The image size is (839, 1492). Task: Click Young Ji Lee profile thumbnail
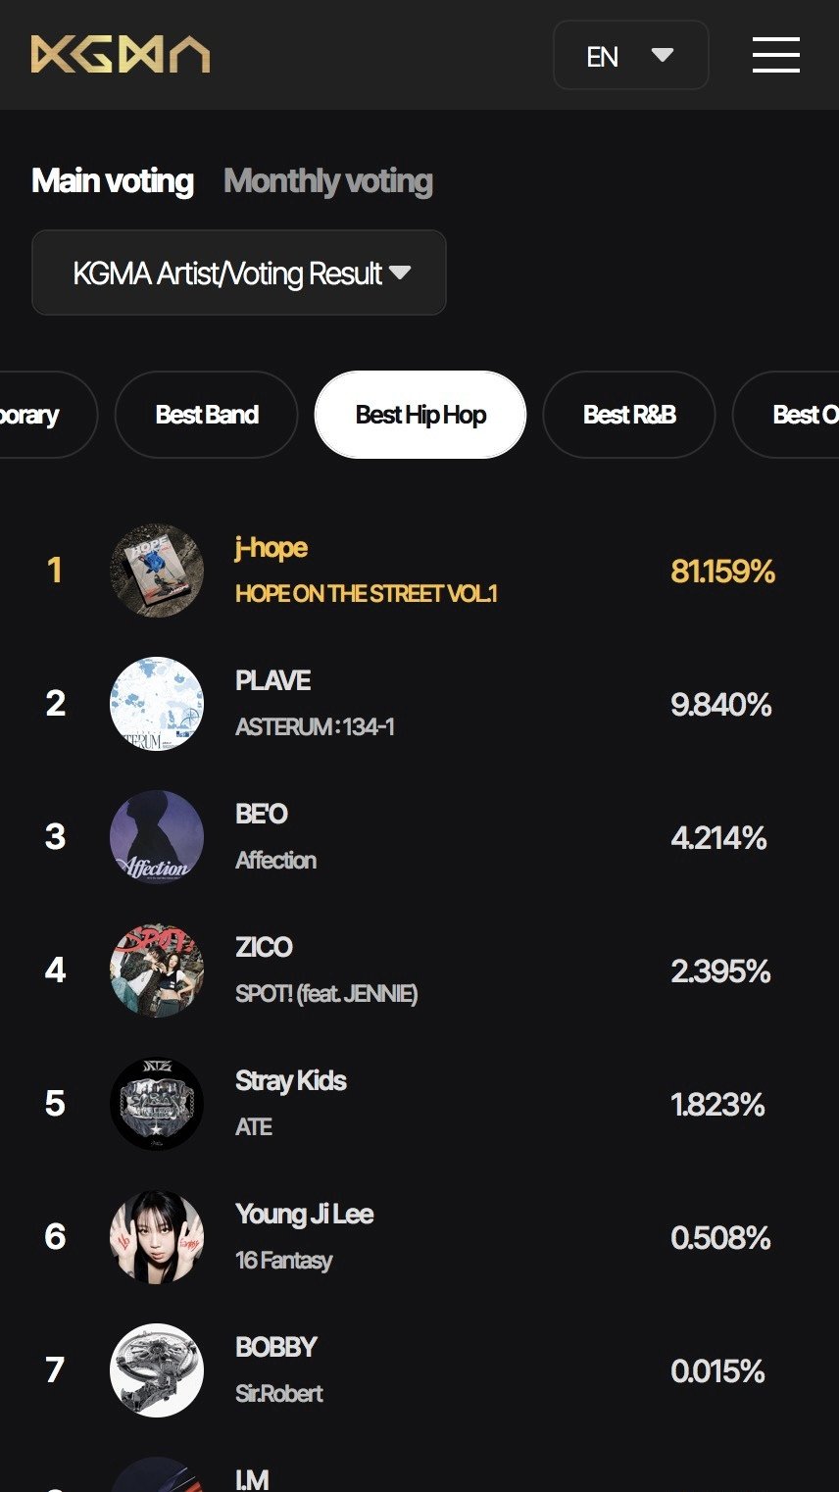point(157,1237)
